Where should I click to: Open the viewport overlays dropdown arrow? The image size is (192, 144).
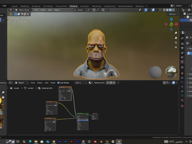(x=156, y=10)
